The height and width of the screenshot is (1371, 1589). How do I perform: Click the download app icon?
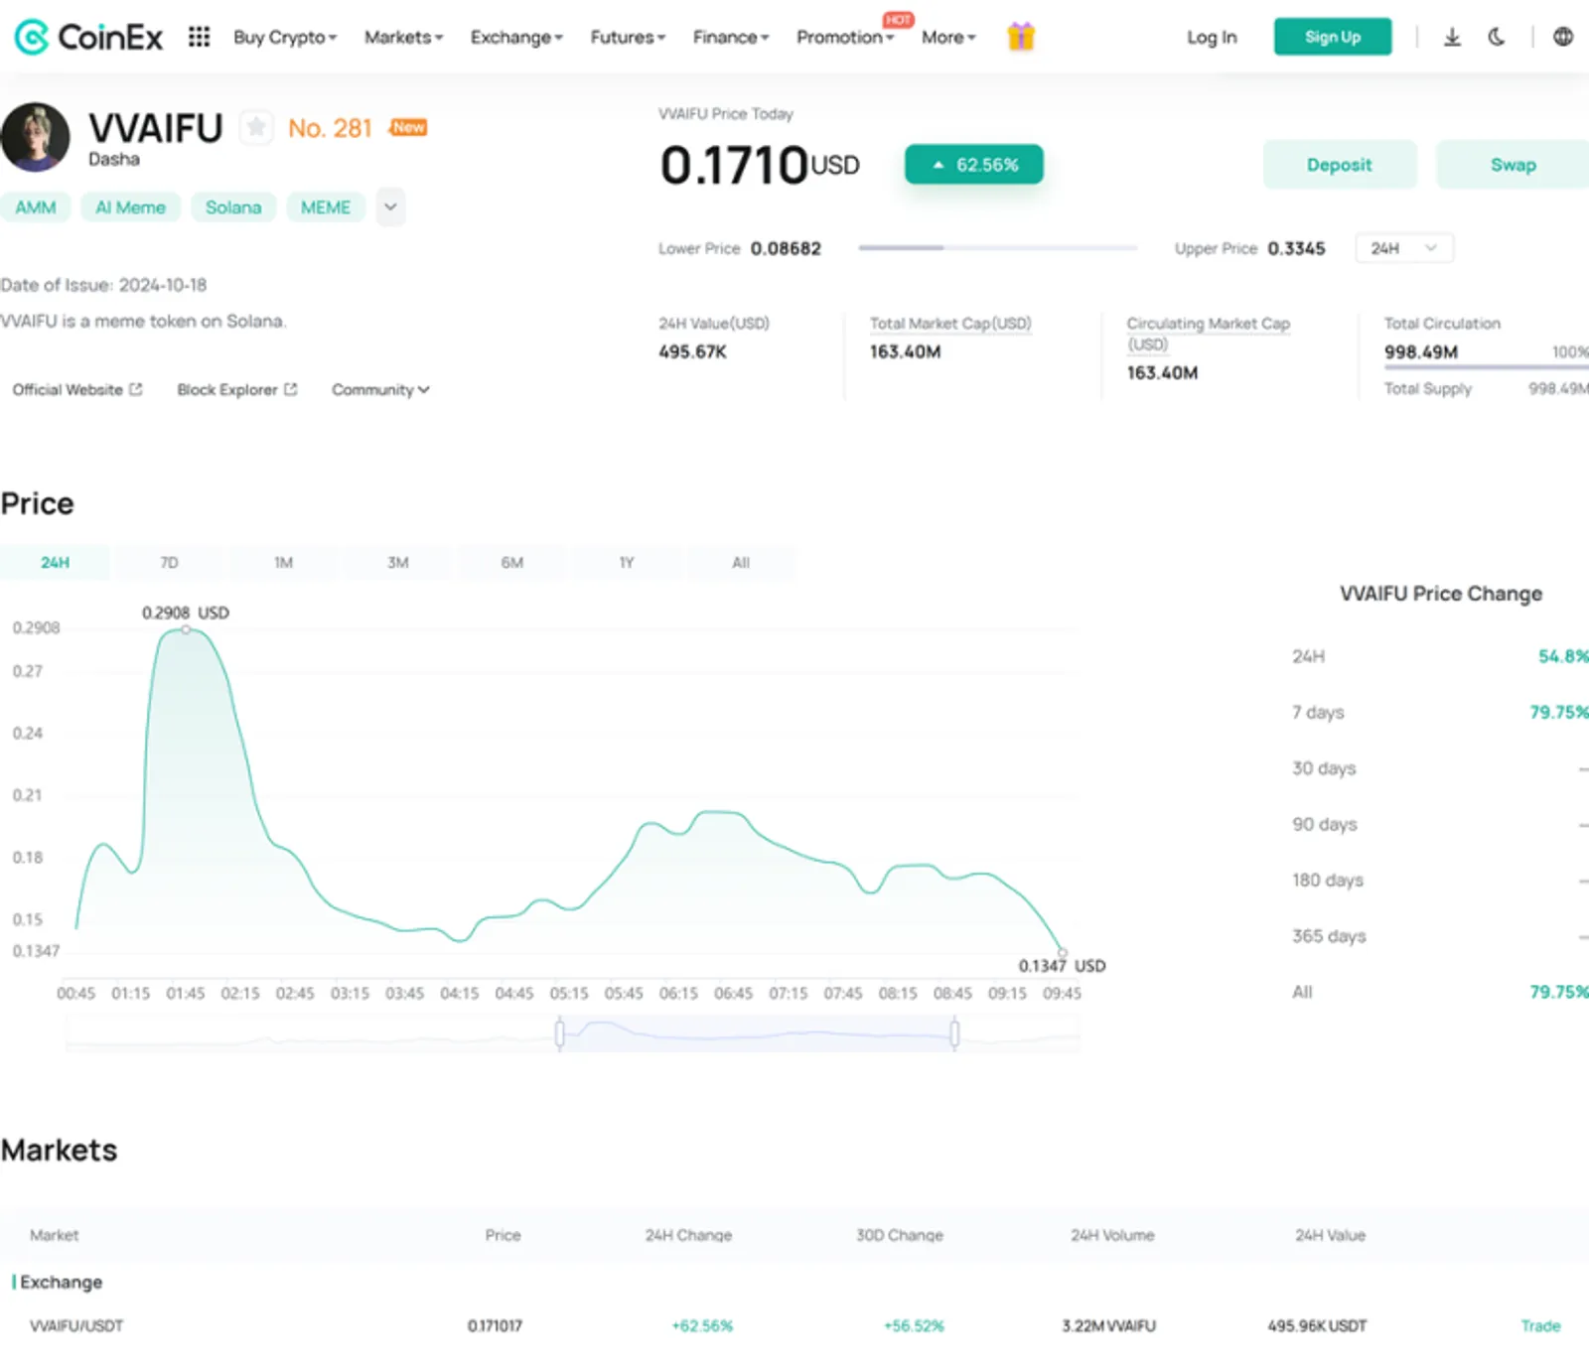(x=1452, y=37)
